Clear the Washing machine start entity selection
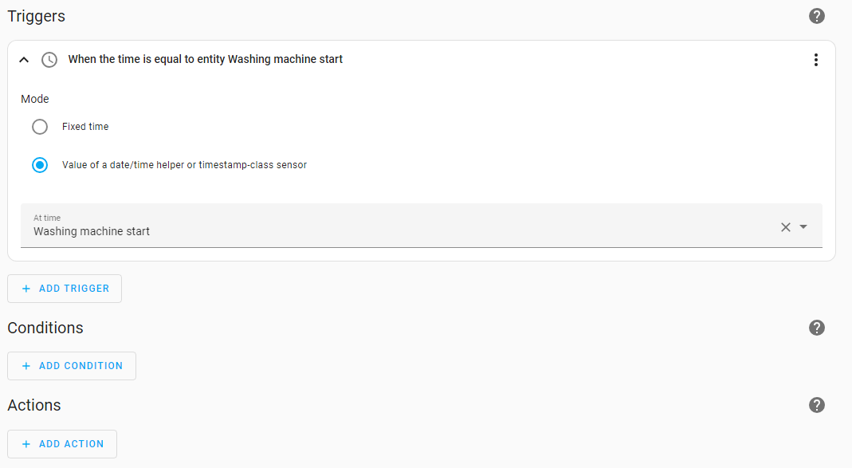This screenshot has width=852, height=468. (x=785, y=227)
